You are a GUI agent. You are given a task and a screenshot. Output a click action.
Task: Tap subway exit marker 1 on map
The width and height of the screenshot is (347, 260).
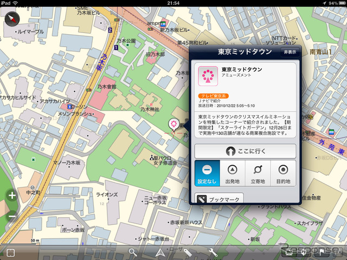click(x=116, y=47)
